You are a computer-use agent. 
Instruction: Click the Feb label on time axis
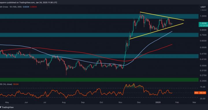point(177,102)
